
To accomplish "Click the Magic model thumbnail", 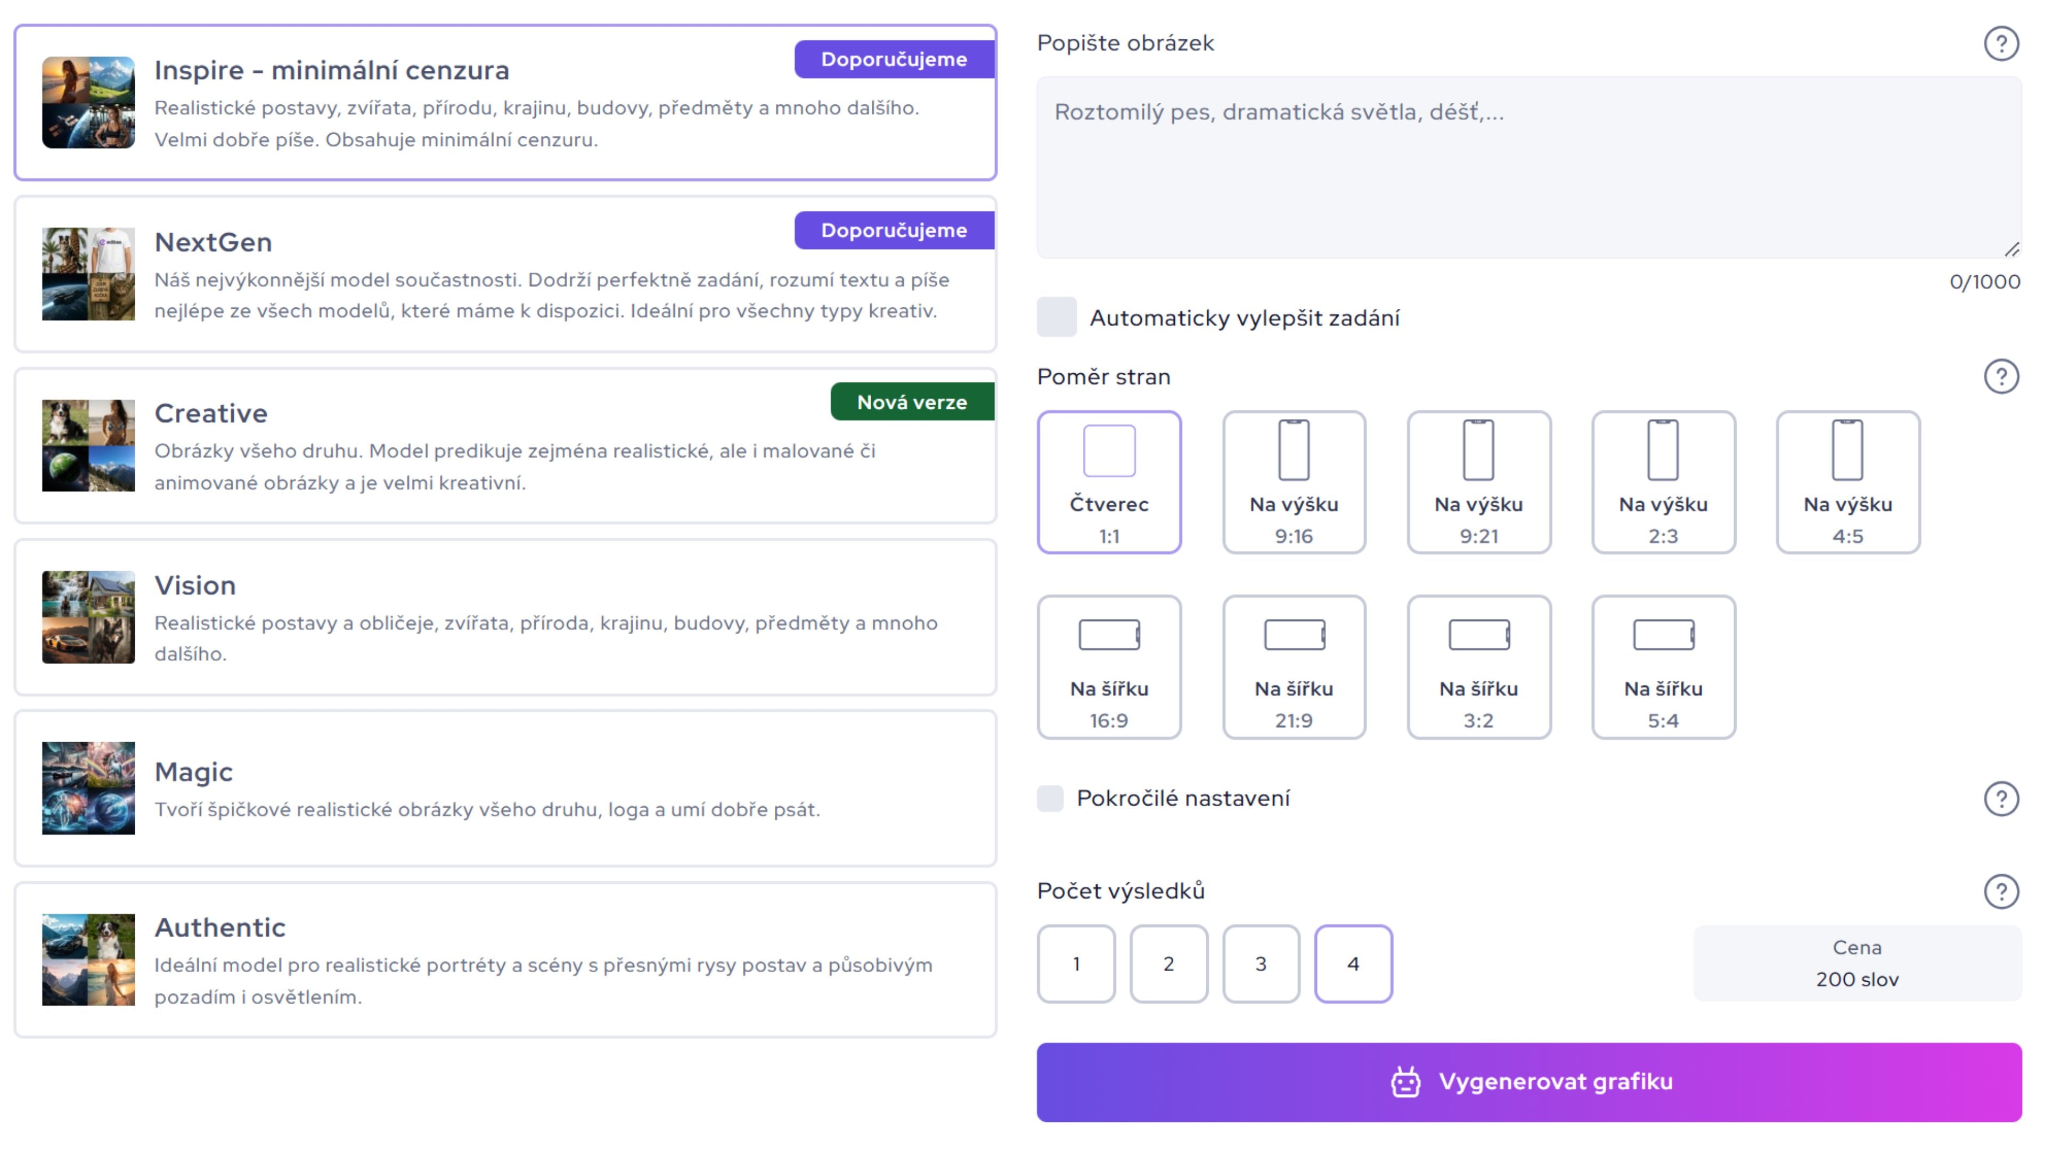I will coord(88,788).
